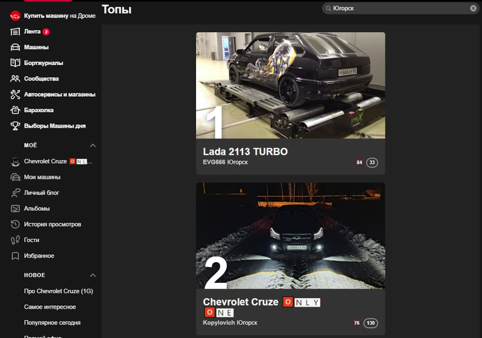Open user Kopylovich profile

[x=219, y=322]
